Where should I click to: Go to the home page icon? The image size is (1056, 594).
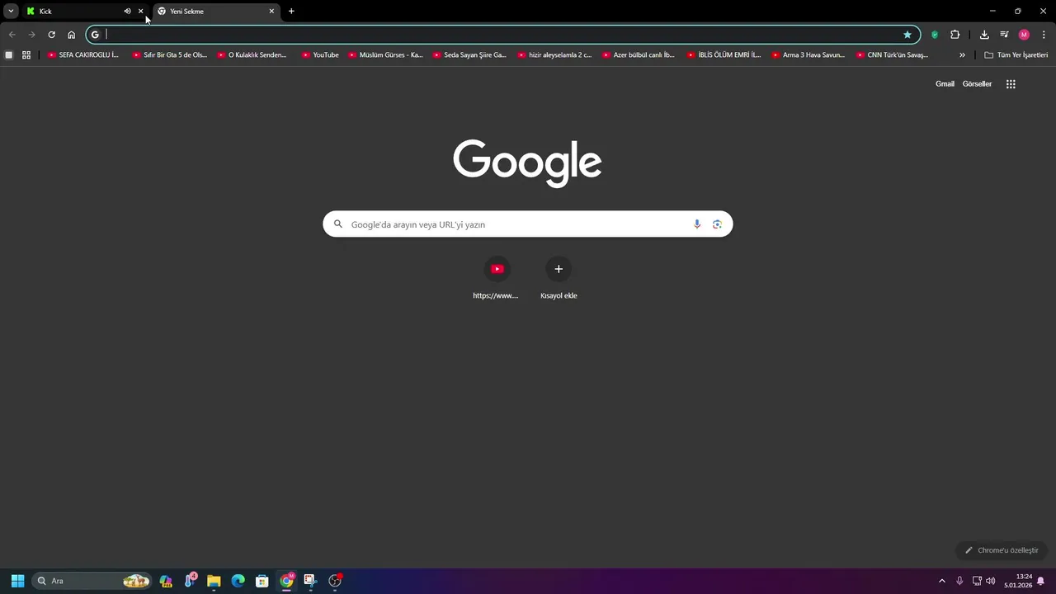[71, 35]
